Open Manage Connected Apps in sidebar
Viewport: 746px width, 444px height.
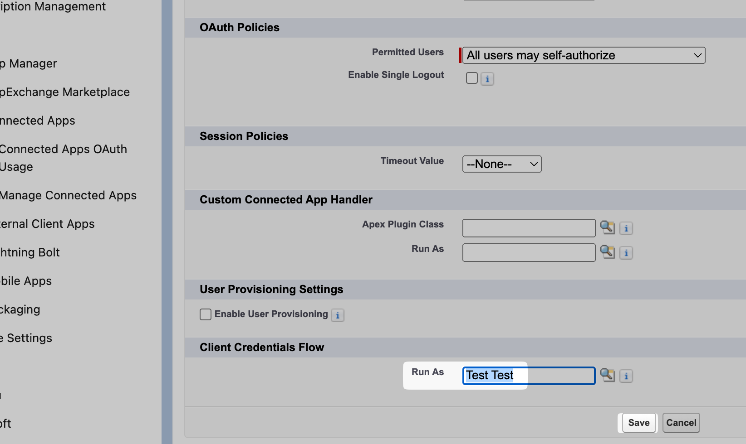point(68,195)
